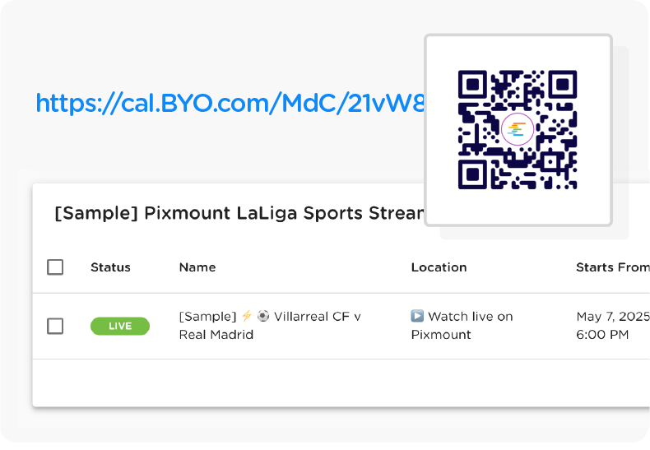
Task: Click the May 7, 2025 start date
Action: point(613,317)
